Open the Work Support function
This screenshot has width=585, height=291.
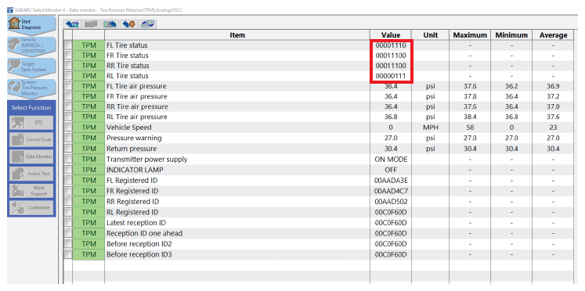pos(31,191)
